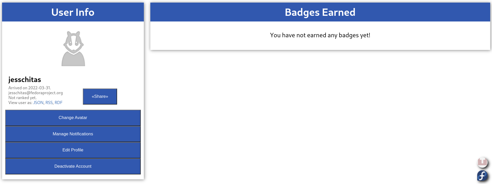Screen dimensions: 492x184
Task: Go to Edit Profile
Action: coord(73,150)
